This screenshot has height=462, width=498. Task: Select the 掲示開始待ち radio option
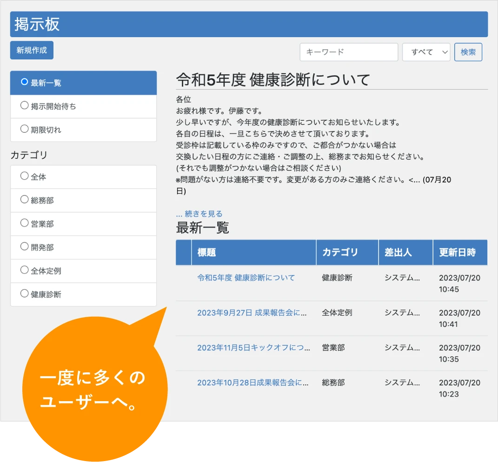click(x=25, y=106)
